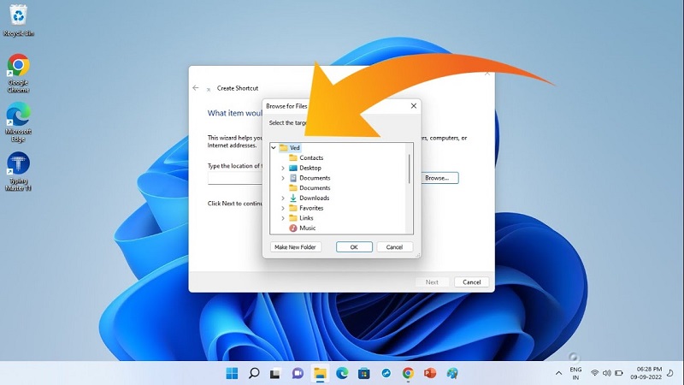Open PowerPoint from the taskbar
The width and height of the screenshot is (684, 385).
(x=430, y=373)
